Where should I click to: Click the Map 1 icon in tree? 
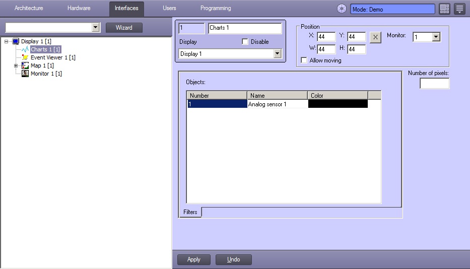(25, 65)
